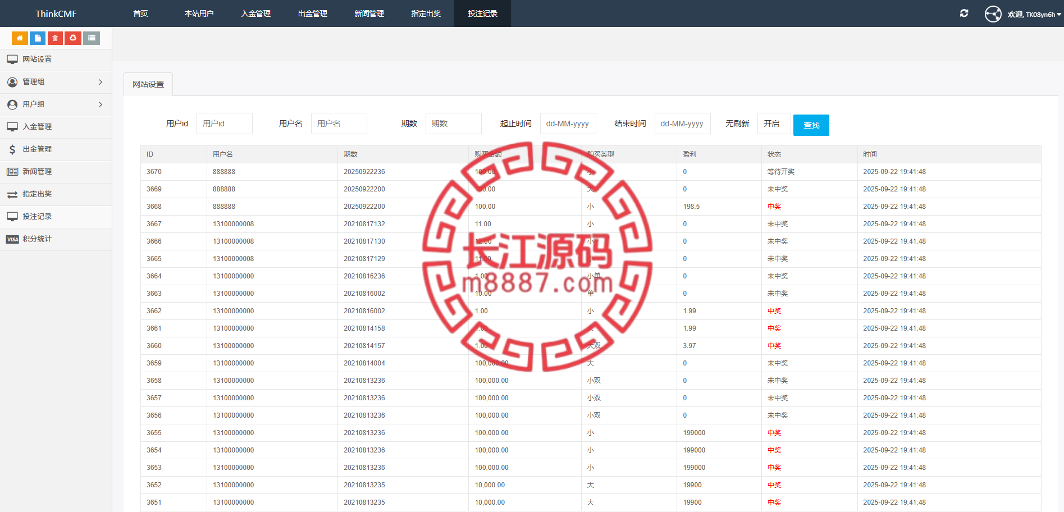Image resolution: width=1064 pixels, height=512 pixels.
Task: Click the gray list shortcut icon
Action: (x=92, y=38)
